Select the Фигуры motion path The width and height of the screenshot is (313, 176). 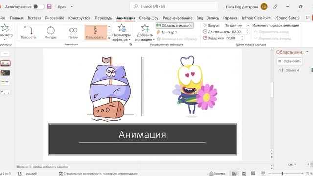click(x=51, y=32)
